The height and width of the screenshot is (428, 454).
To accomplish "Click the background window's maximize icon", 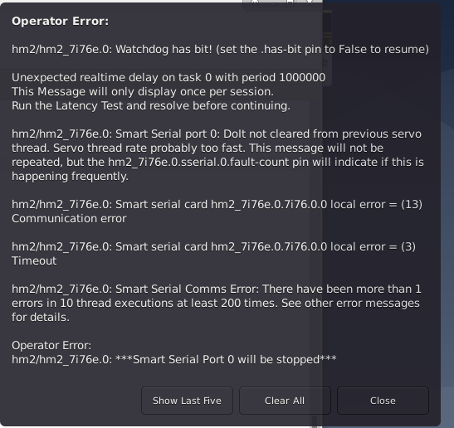I will tap(290, 2).
